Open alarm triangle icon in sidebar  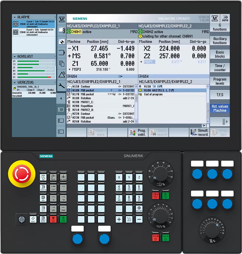pos(62,75)
